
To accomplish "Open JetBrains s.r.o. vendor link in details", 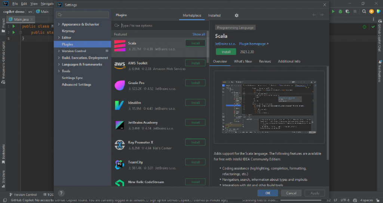I will click(x=225, y=44).
